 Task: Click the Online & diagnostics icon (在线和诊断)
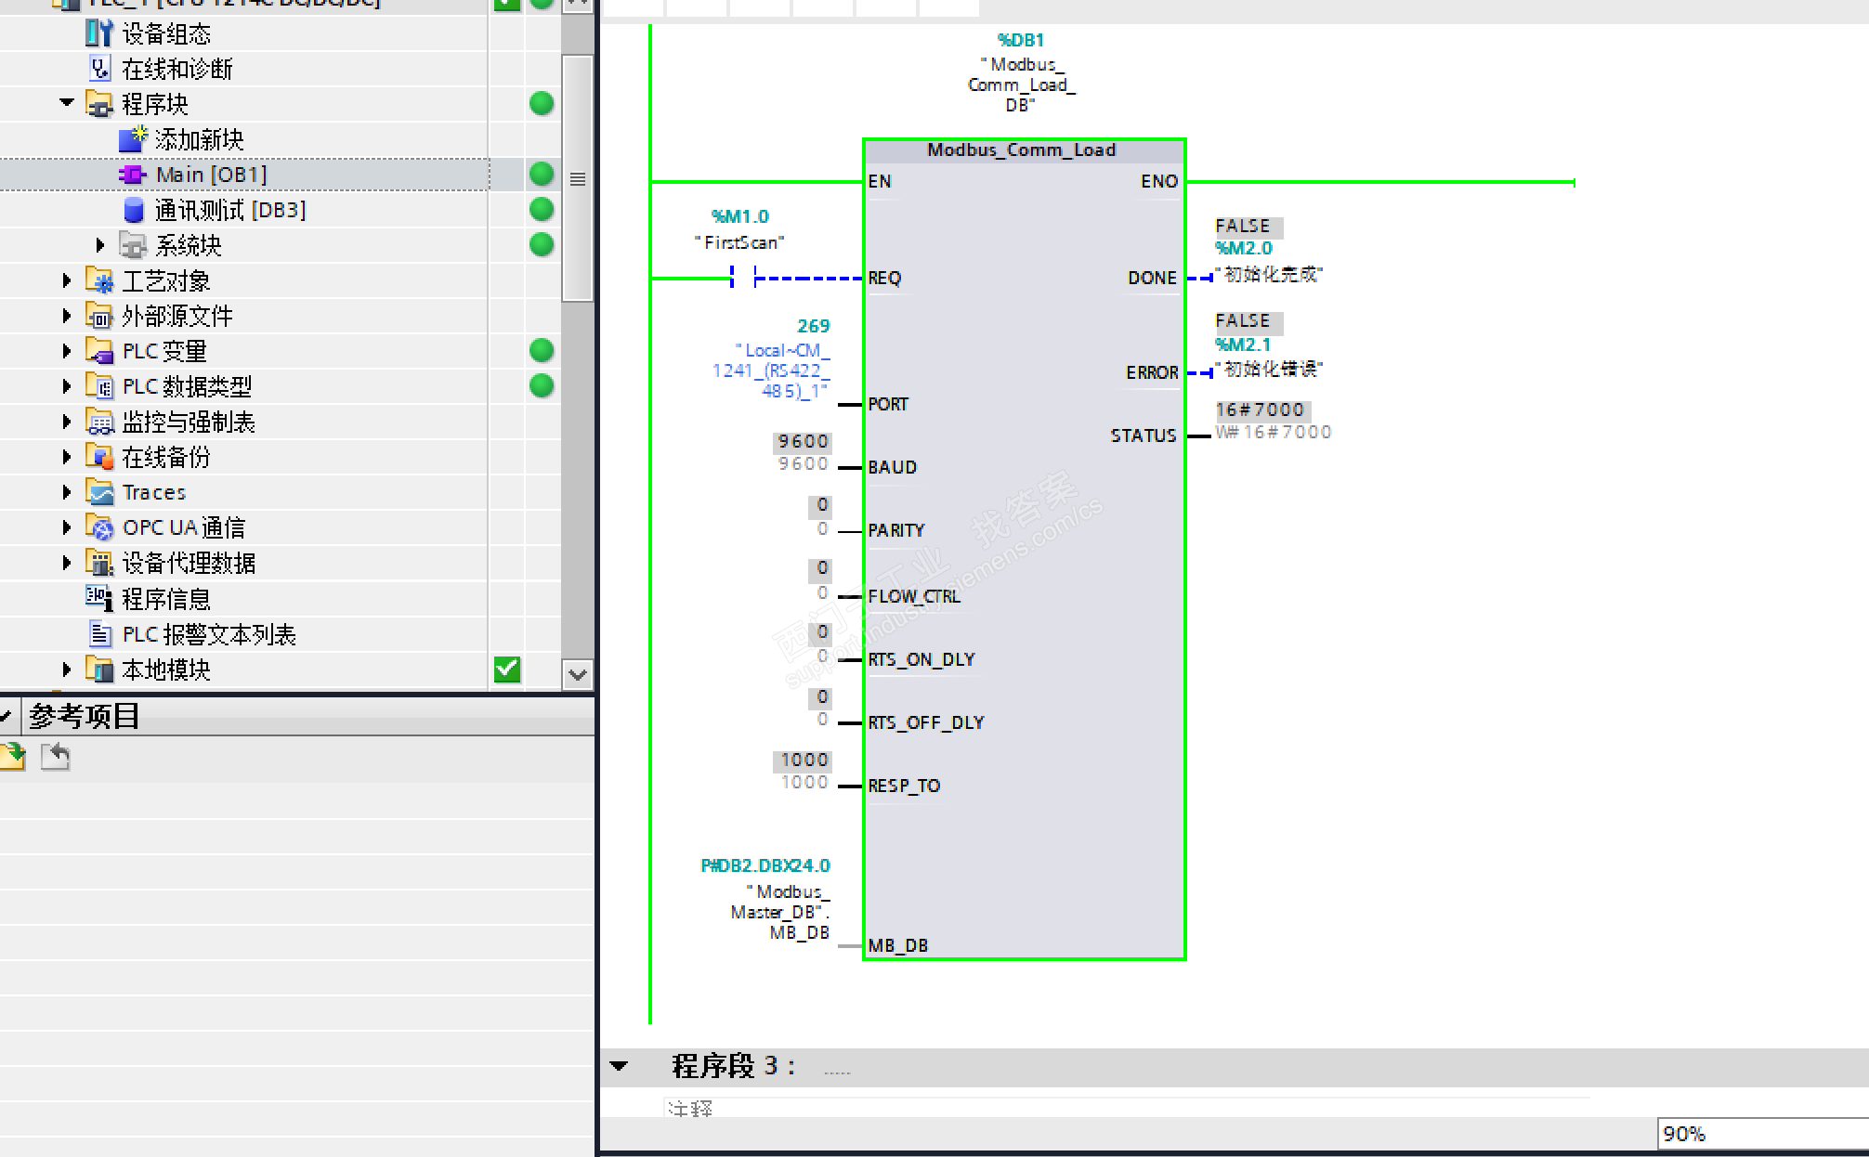point(98,69)
